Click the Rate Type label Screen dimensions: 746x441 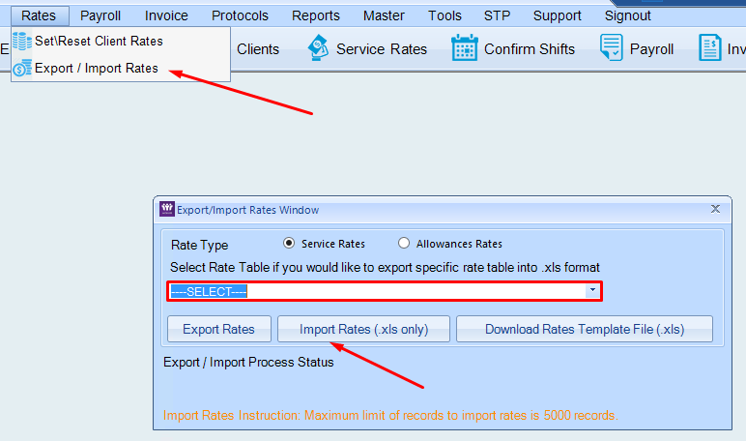[199, 246]
